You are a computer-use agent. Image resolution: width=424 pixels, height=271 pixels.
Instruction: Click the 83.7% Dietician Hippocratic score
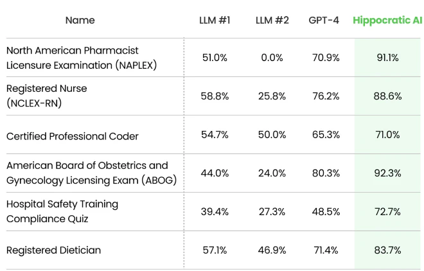click(x=387, y=250)
